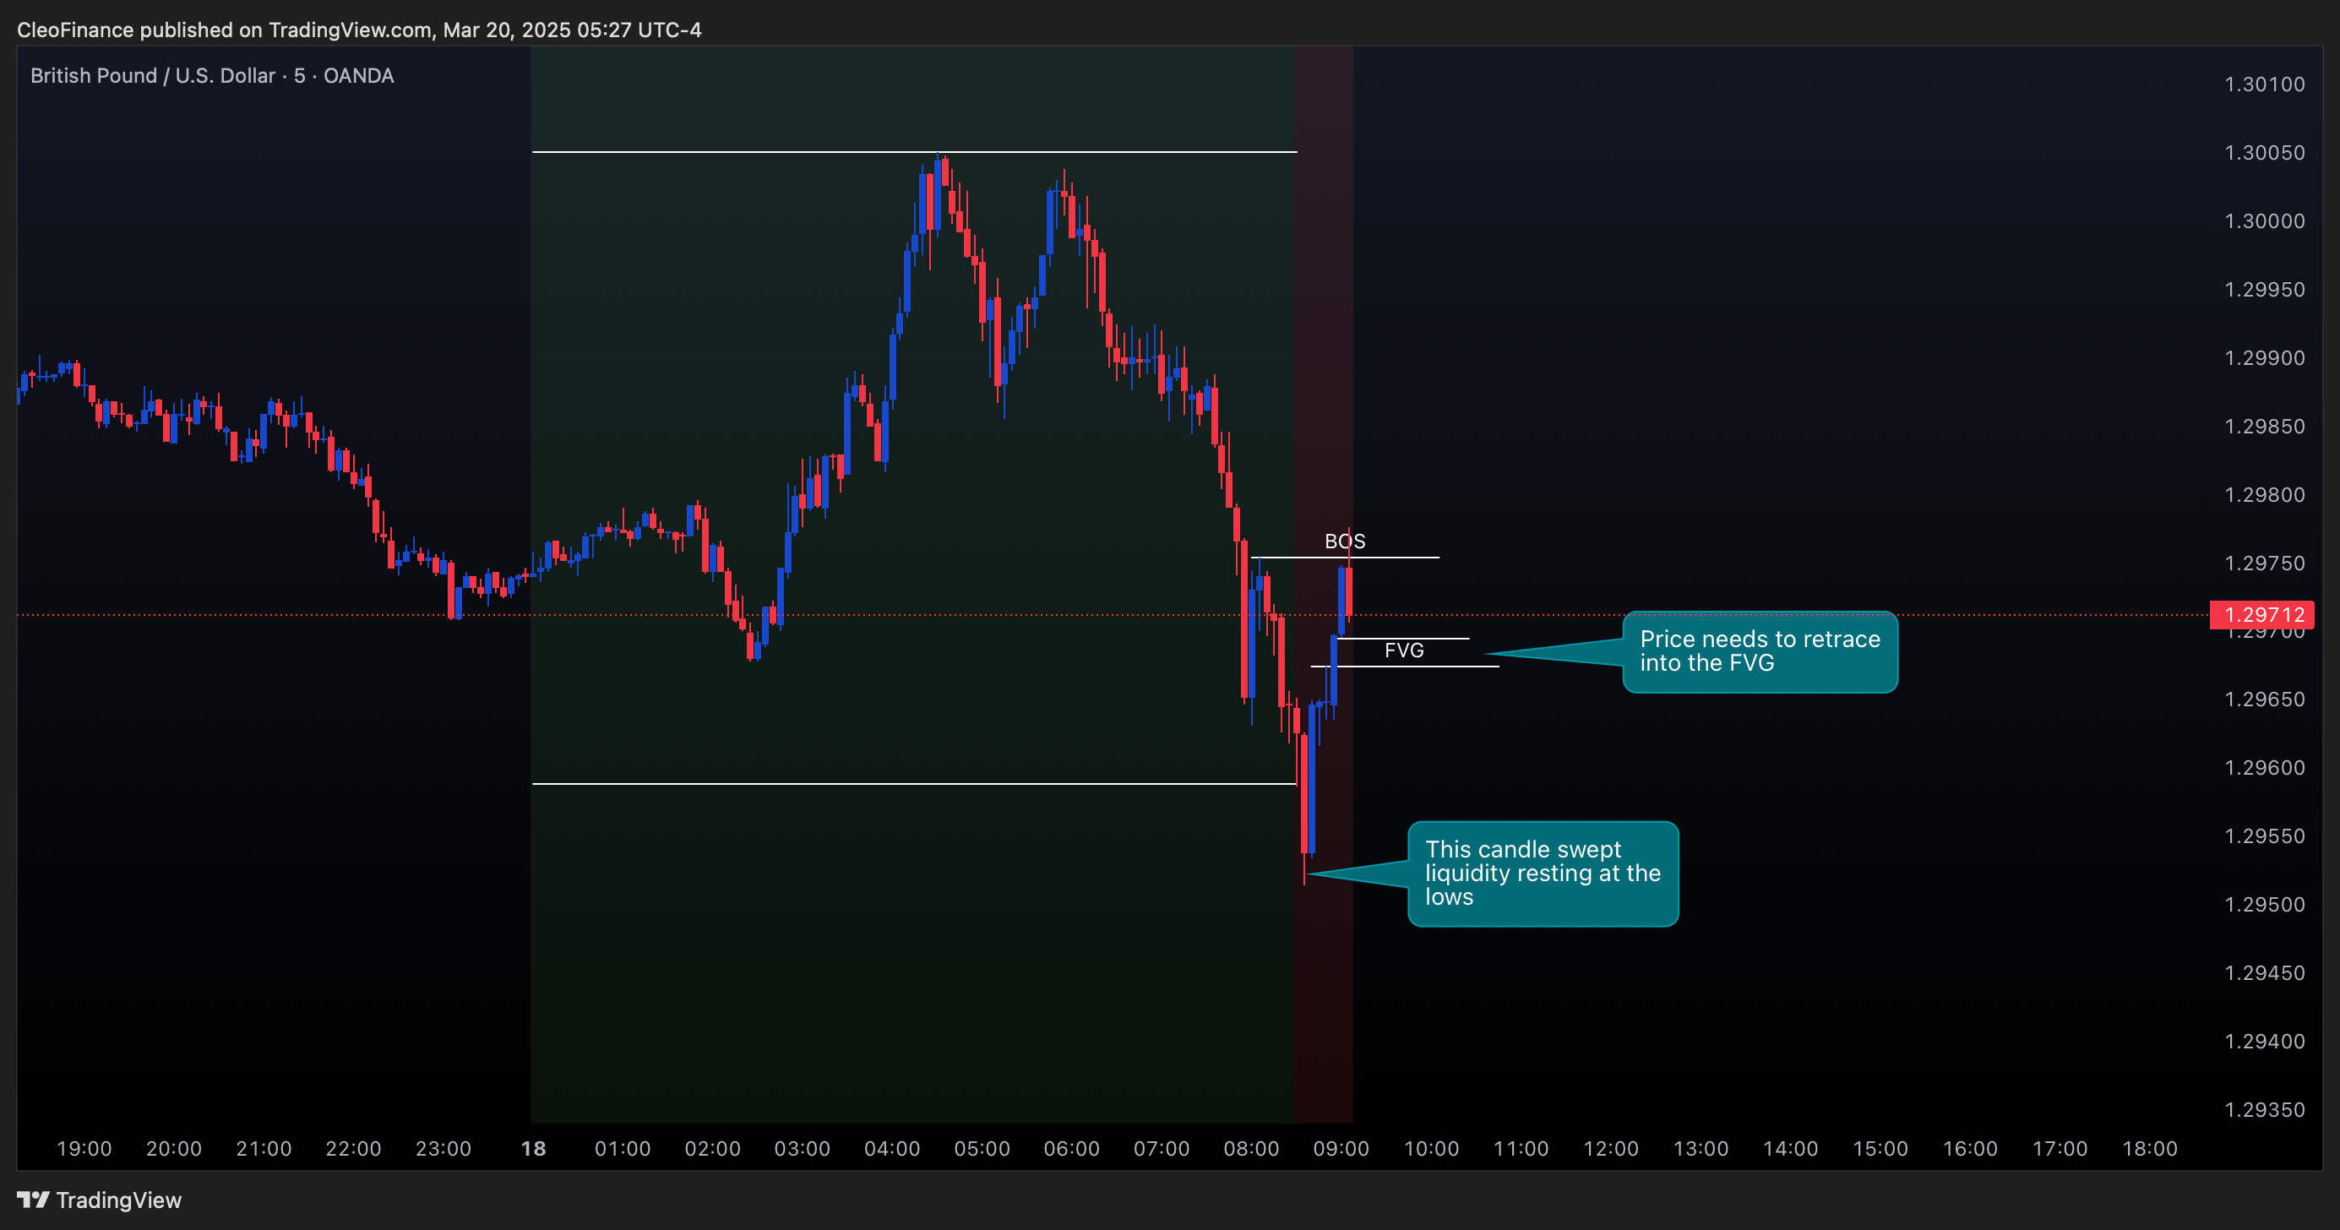Click the 17:00 time axis label
Image resolution: width=2340 pixels, height=1230 pixels.
[2060, 1148]
